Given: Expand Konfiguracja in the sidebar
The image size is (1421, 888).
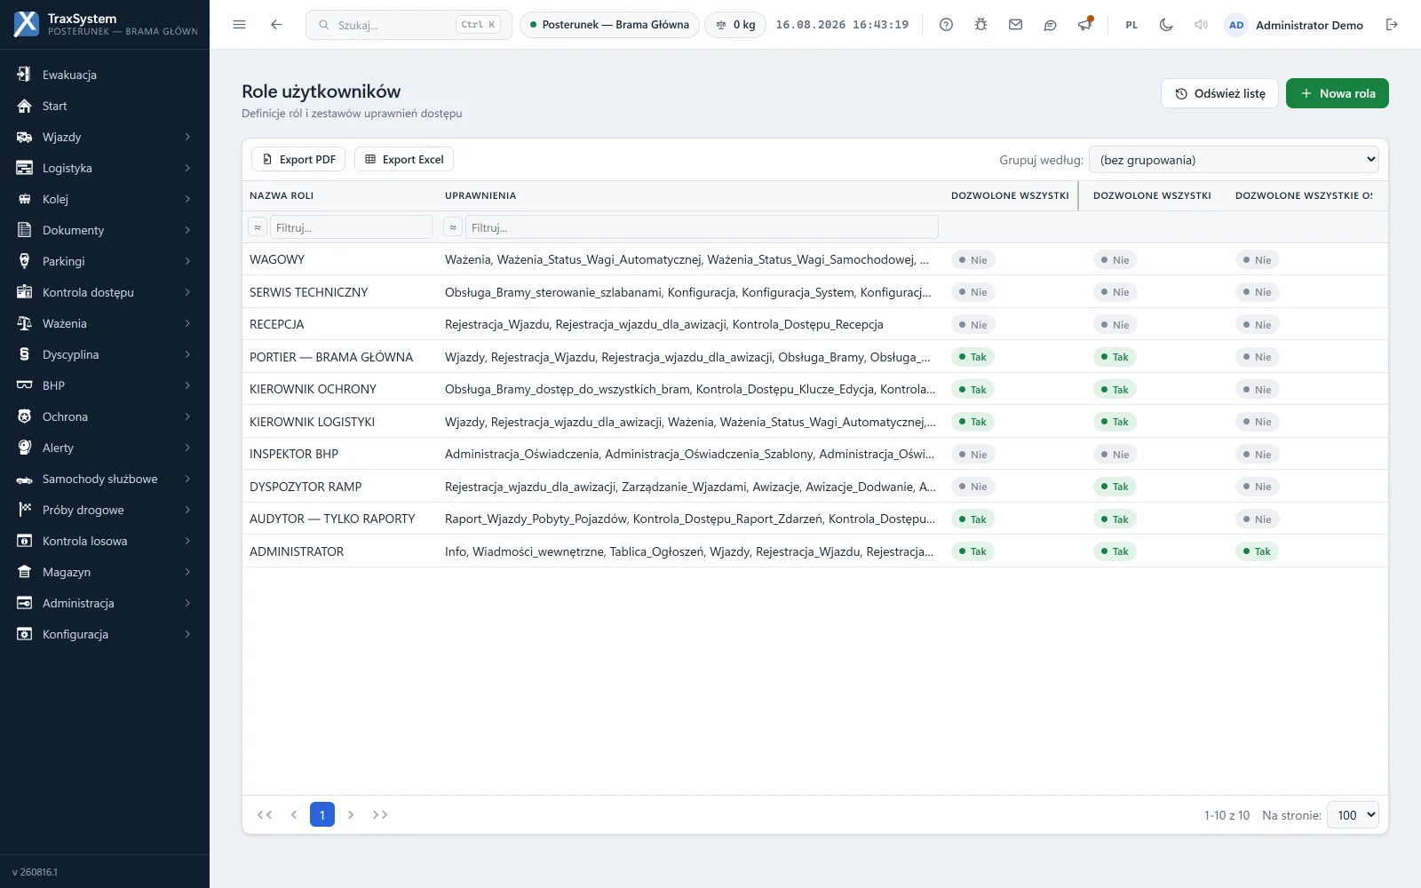Looking at the screenshot, I should 105,634.
